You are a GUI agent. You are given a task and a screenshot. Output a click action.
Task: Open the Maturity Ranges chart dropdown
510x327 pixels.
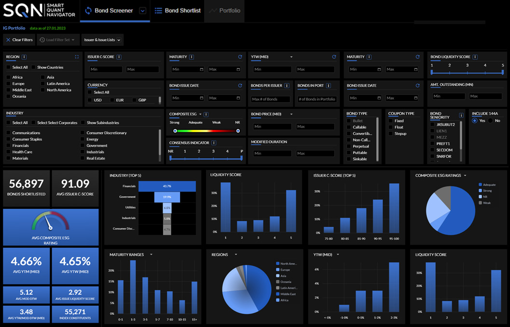pos(151,255)
